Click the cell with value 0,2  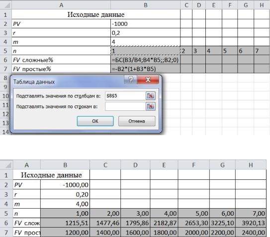tap(145, 33)
